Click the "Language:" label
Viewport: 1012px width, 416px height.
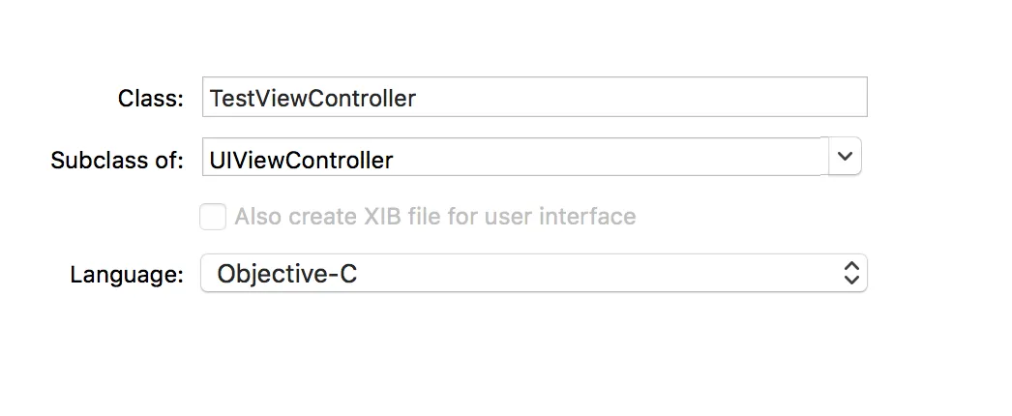pos(127,275)
